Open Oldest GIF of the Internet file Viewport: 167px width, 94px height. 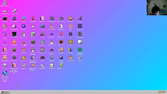point(14,66)
